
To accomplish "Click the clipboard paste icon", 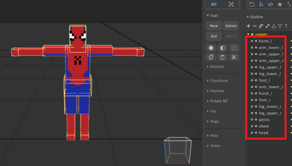I will [222, 57].
